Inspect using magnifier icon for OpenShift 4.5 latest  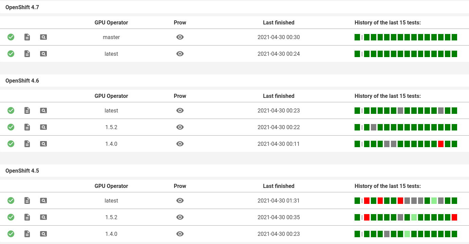[43, 201]
